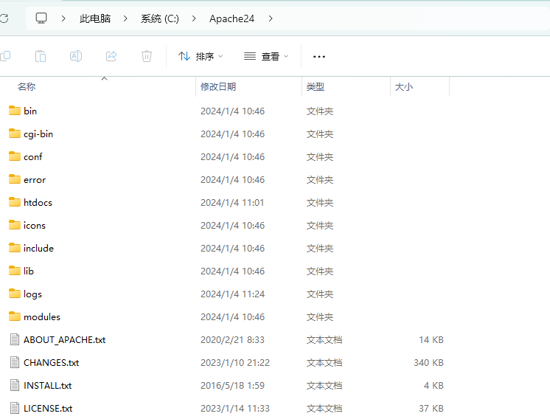550x419 pixels.
Task: Click the include folder icon
Action: 15,248
